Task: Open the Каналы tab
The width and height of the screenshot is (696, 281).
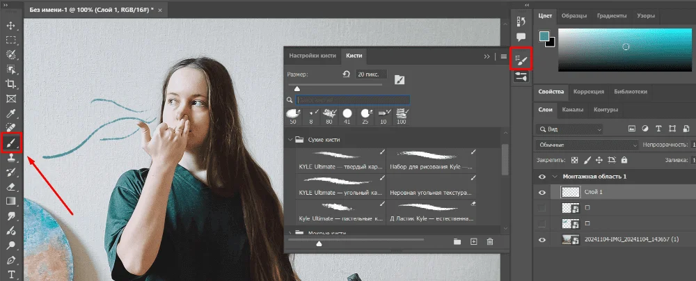Action: pyautogui.click(x=573, y=110)
